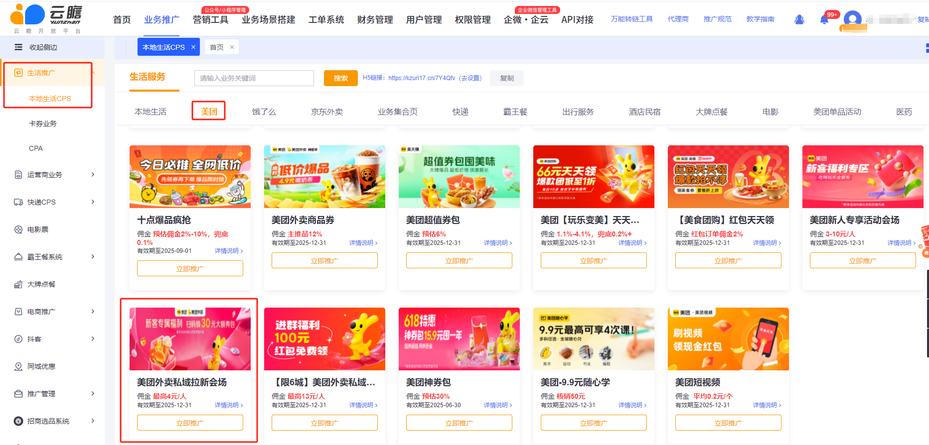Image resolution: width=929 pixels, height=445 pixels.
Task: Click the 【美食团购】红包天天领 banner image
Action: (x=728, y=177)
